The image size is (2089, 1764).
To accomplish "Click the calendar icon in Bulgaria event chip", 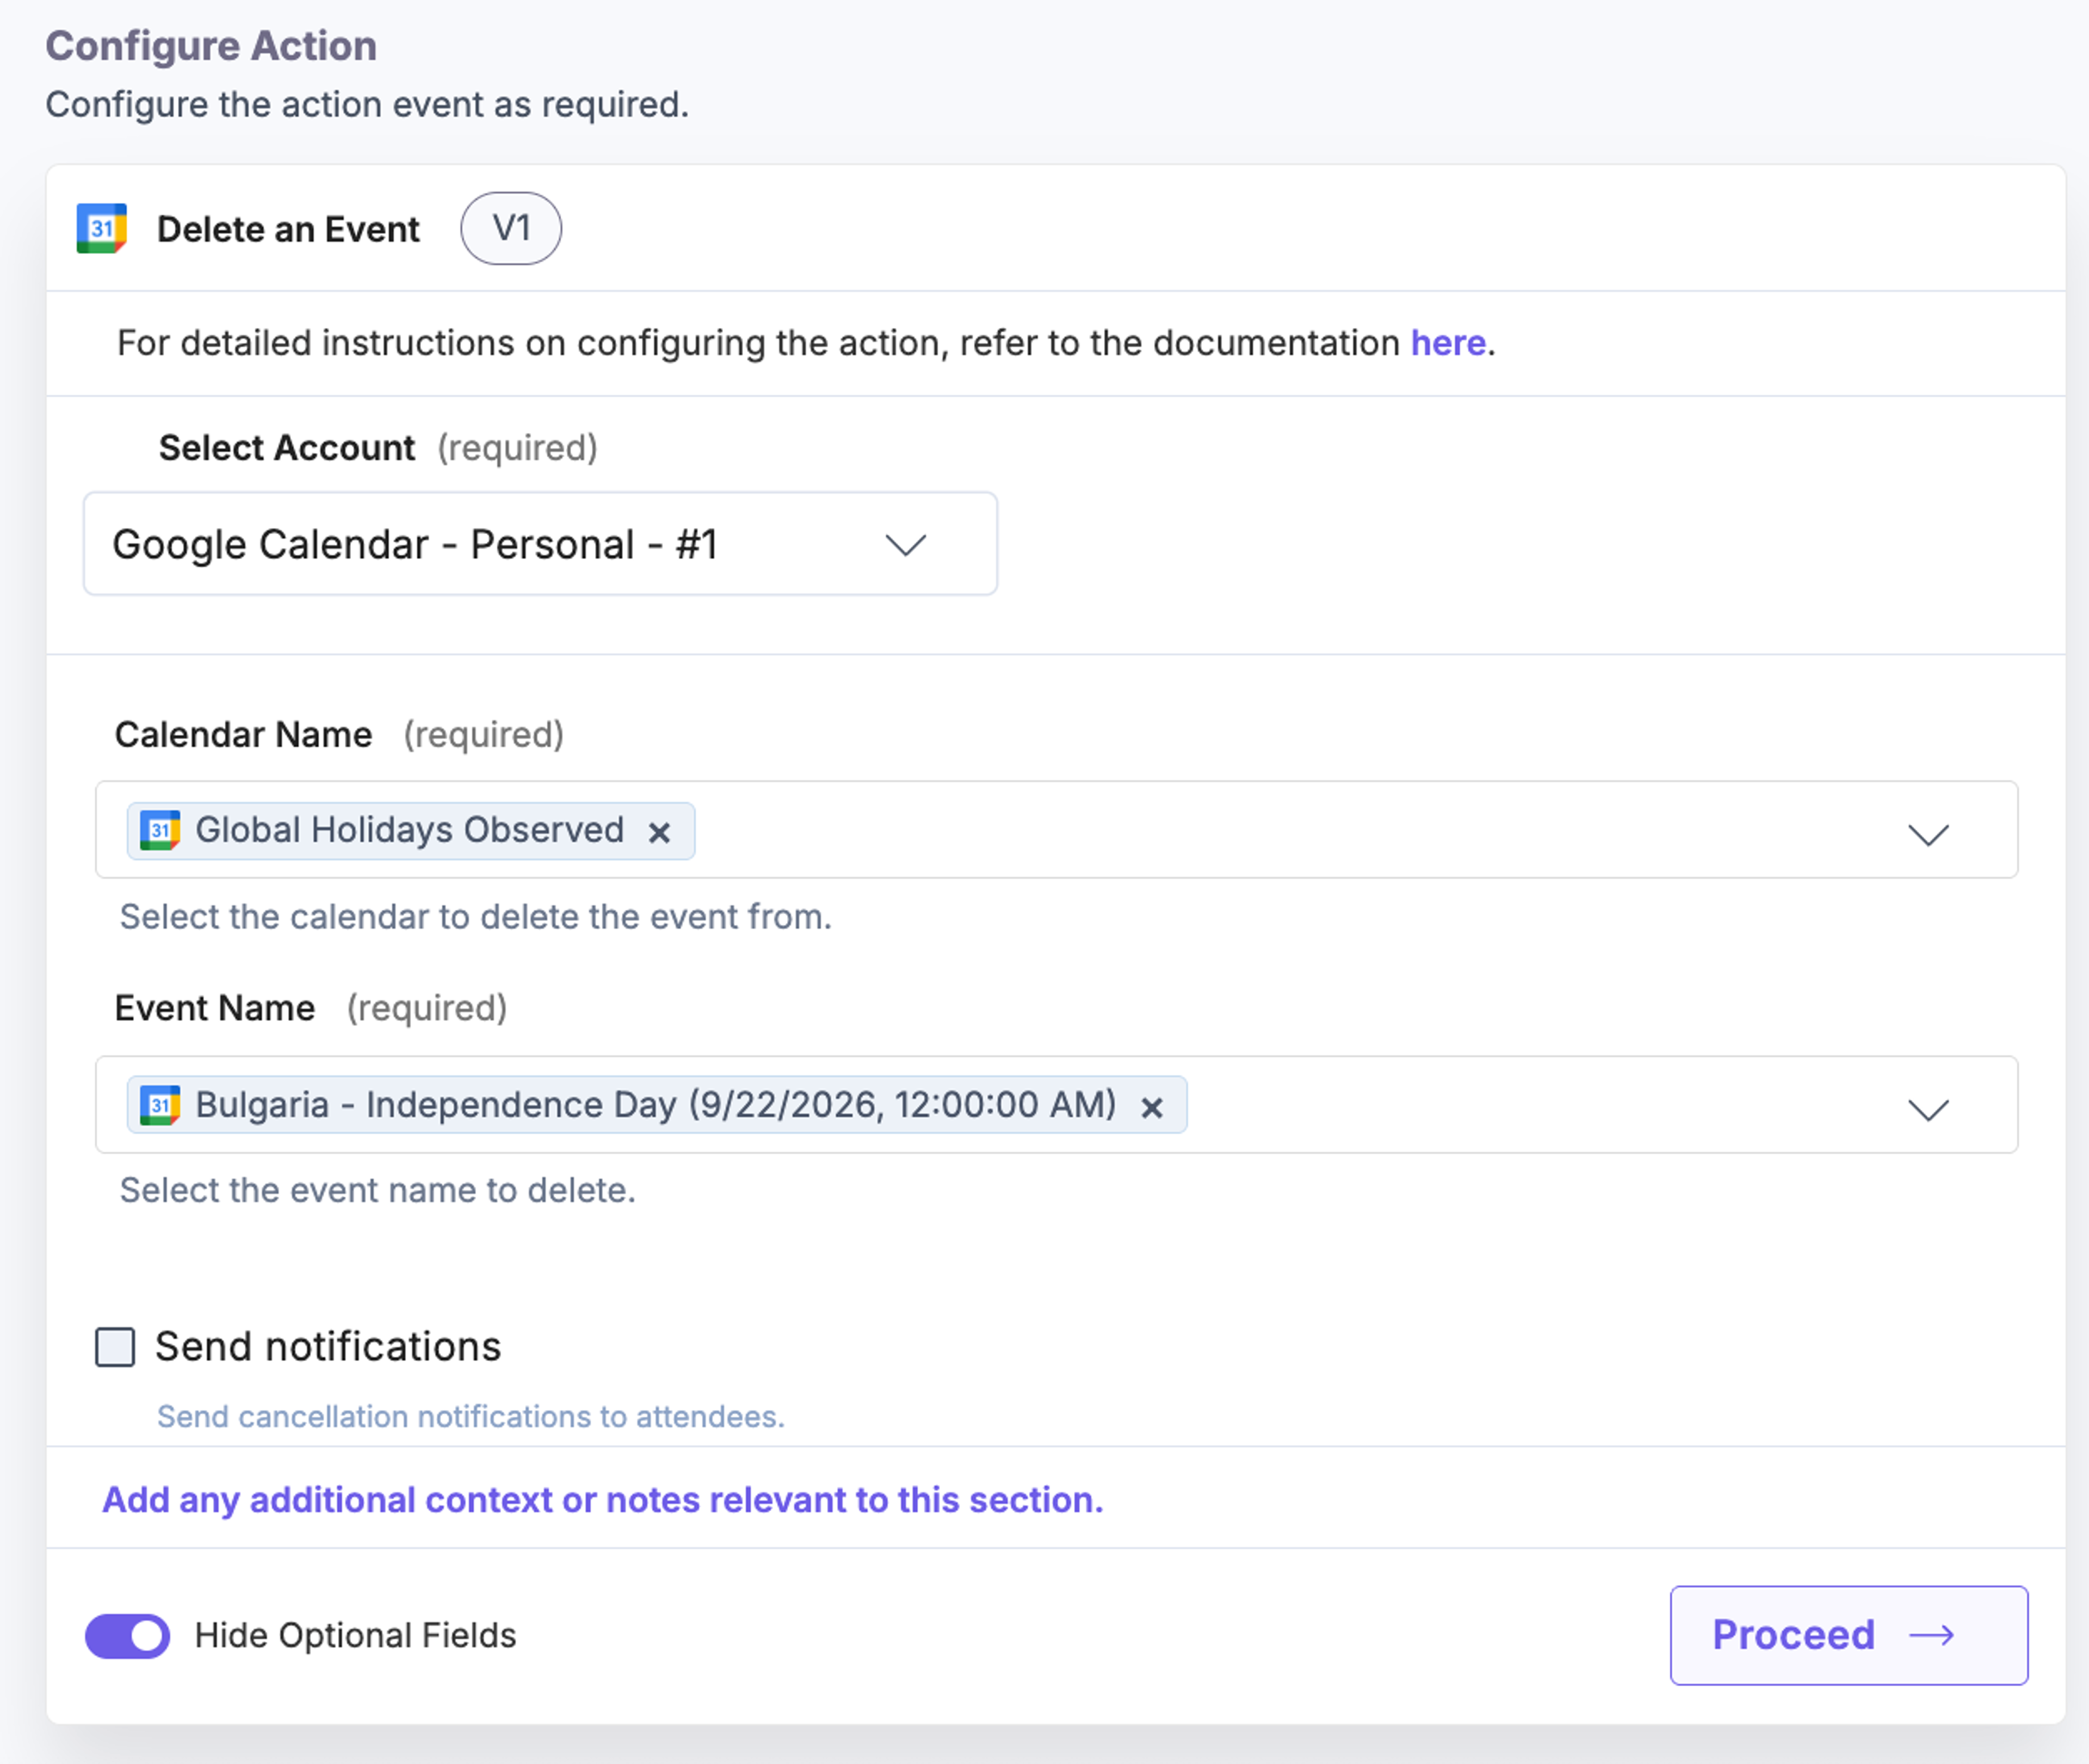I will point(160,1105).
